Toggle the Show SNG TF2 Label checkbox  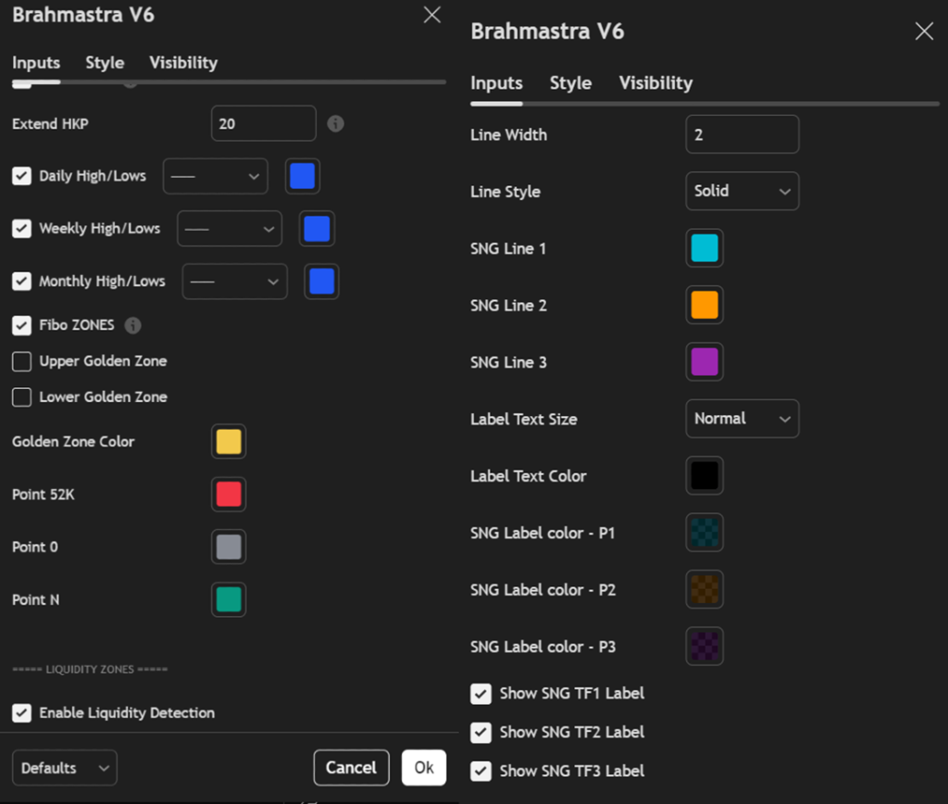pyautogui.click(x=480, y=732)
